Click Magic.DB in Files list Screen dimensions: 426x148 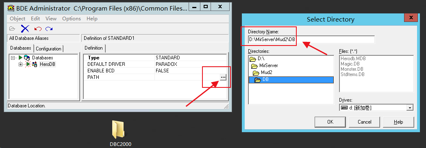350,64
